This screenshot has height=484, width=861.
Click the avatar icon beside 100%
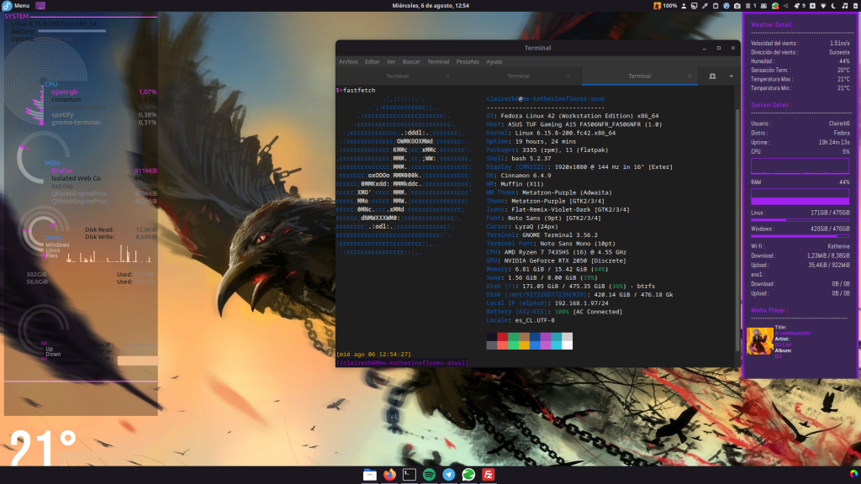click(x=657, y=6)
